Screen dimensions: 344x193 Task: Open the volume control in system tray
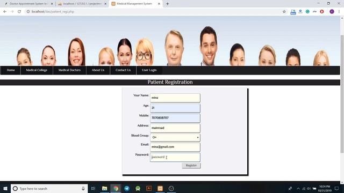[309, 188]
